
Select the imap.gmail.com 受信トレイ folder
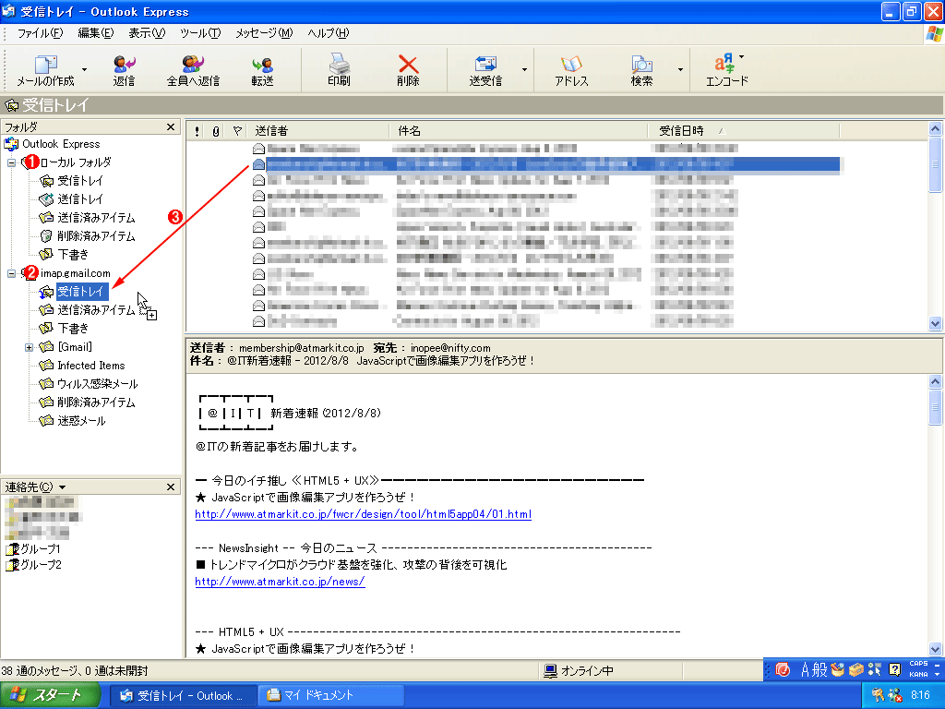(x=82, y=292)
